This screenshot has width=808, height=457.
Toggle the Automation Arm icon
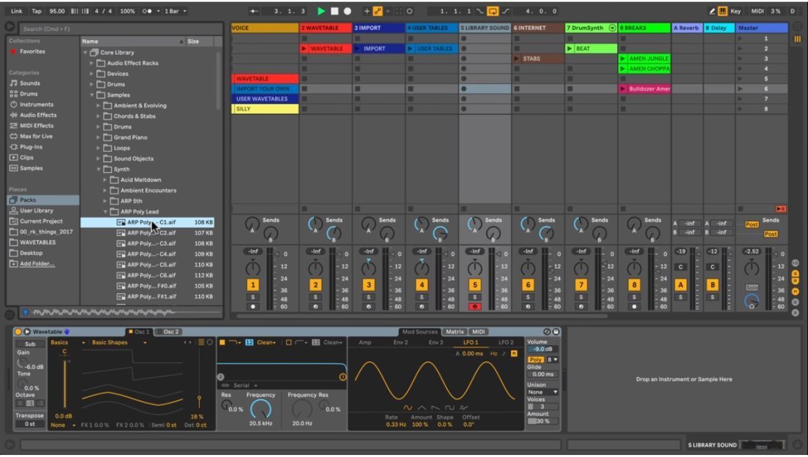coord(378,11)
